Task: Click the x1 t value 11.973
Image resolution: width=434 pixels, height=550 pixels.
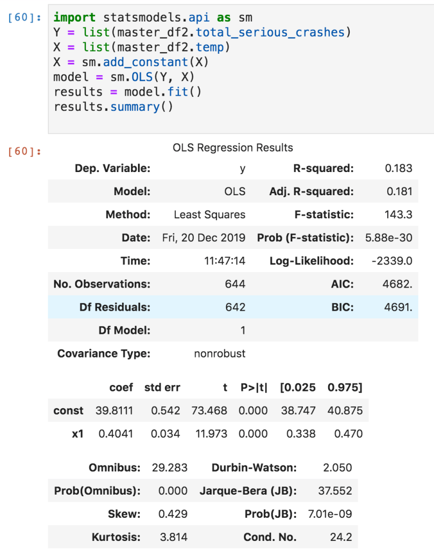Action: (x=212, y=434)
